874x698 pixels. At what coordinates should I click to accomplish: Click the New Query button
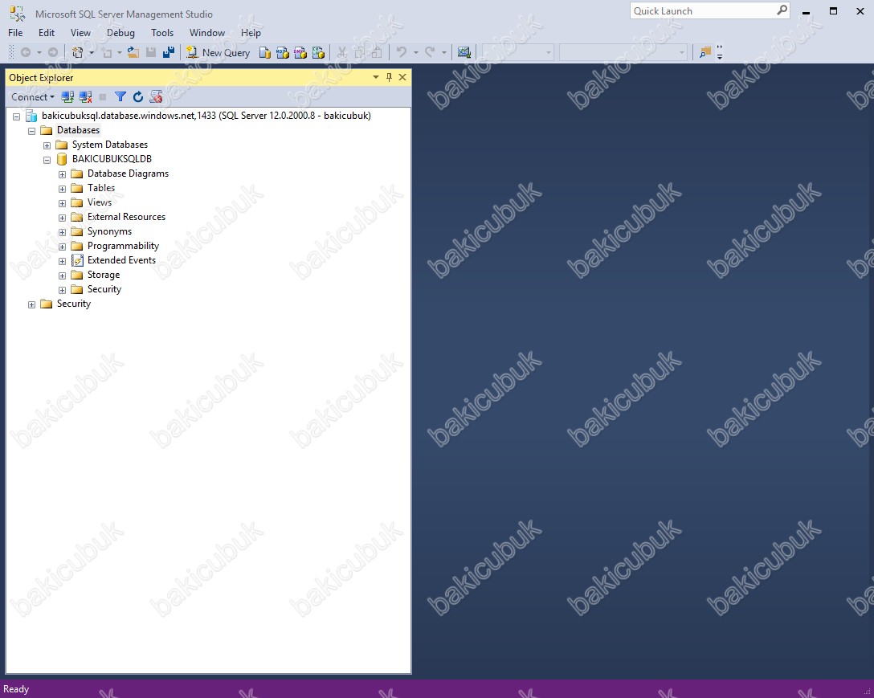[x=218, y=52]
